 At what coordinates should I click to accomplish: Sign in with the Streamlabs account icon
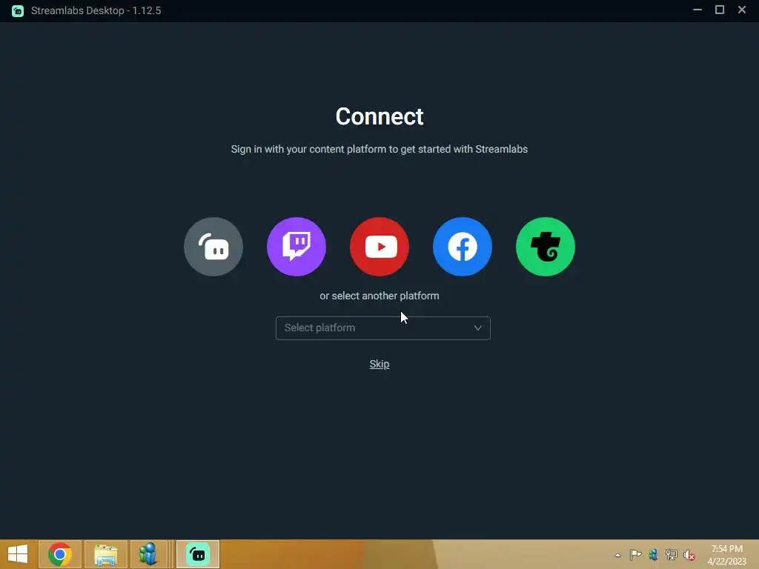[213, 247]
